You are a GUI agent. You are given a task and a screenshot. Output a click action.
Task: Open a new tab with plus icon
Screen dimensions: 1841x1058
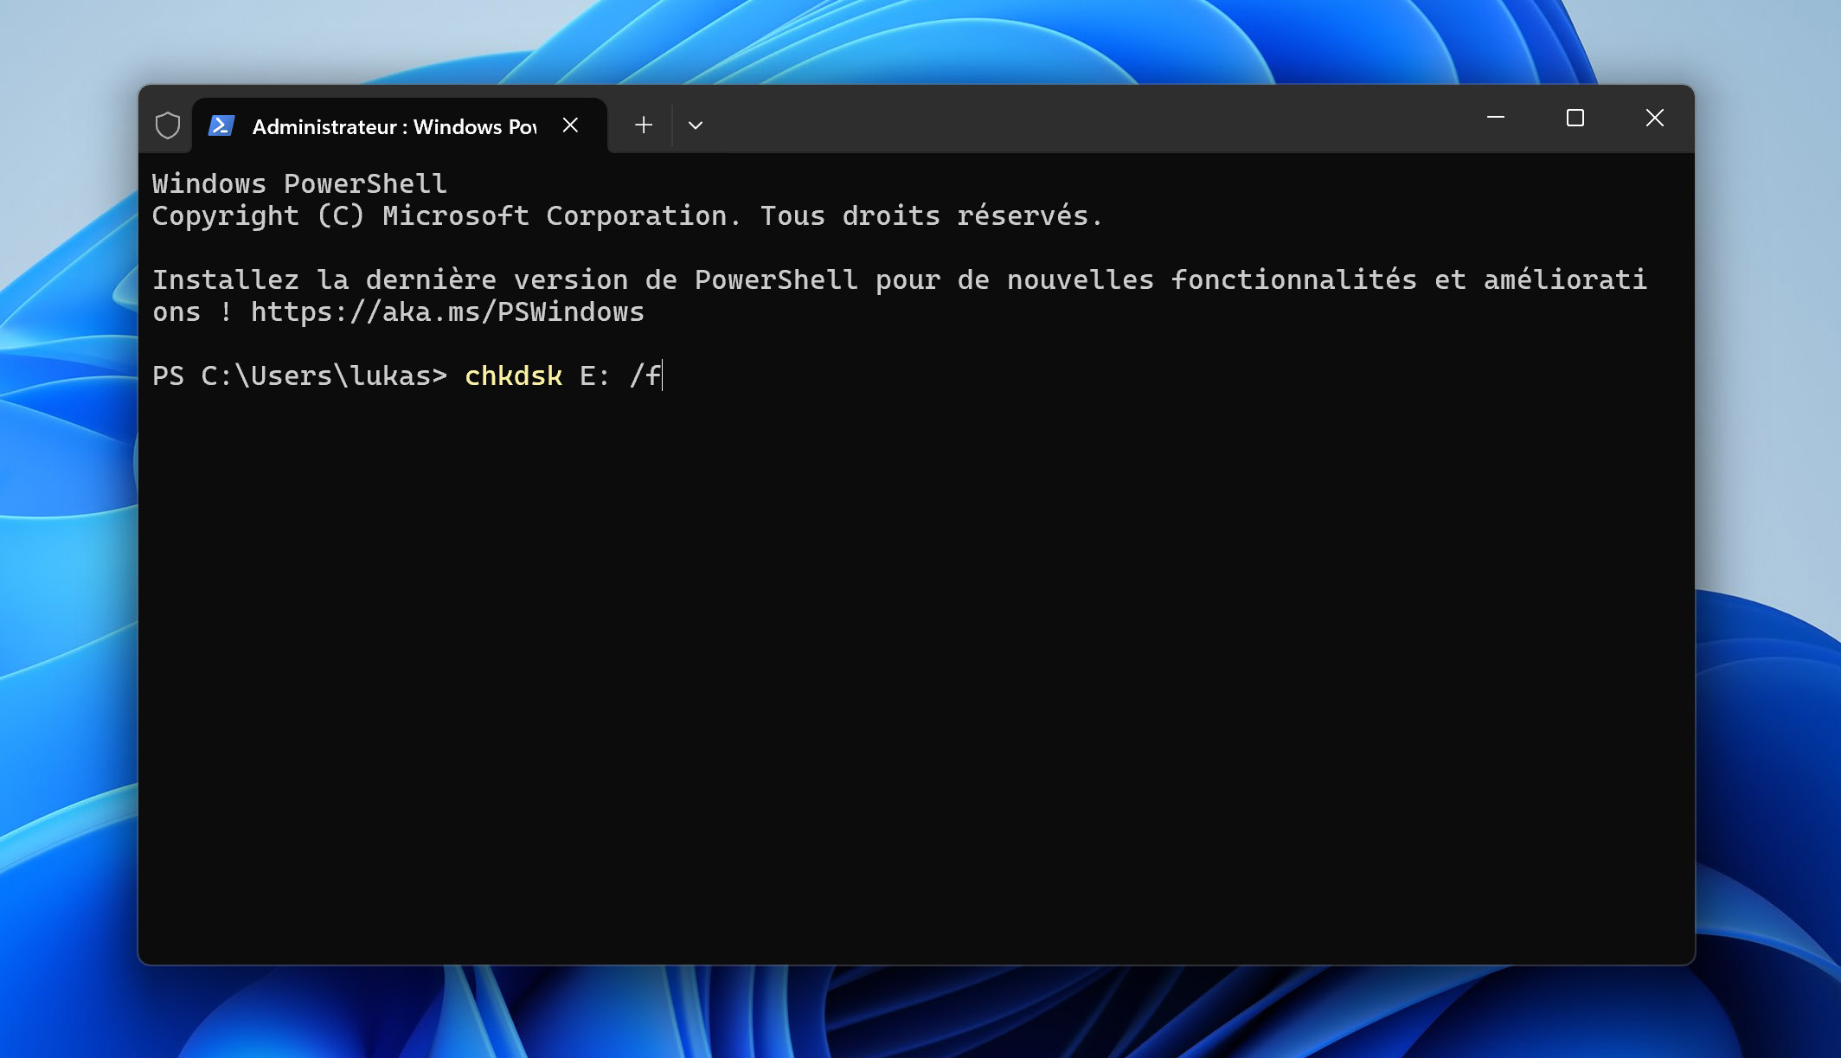click(643, 125)
